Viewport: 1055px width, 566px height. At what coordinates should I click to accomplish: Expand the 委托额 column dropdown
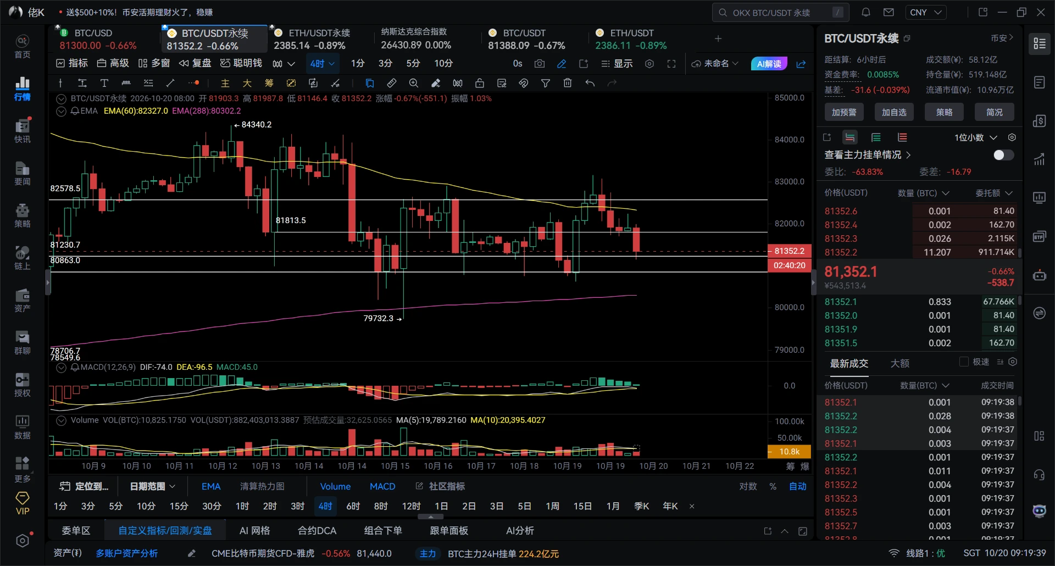[x=993, y=193]
